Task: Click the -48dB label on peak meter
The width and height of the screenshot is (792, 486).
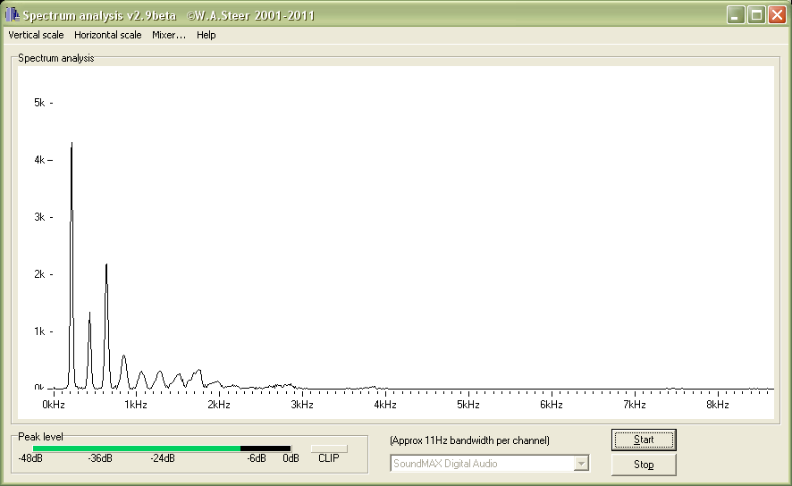Action: pos(30,458)
